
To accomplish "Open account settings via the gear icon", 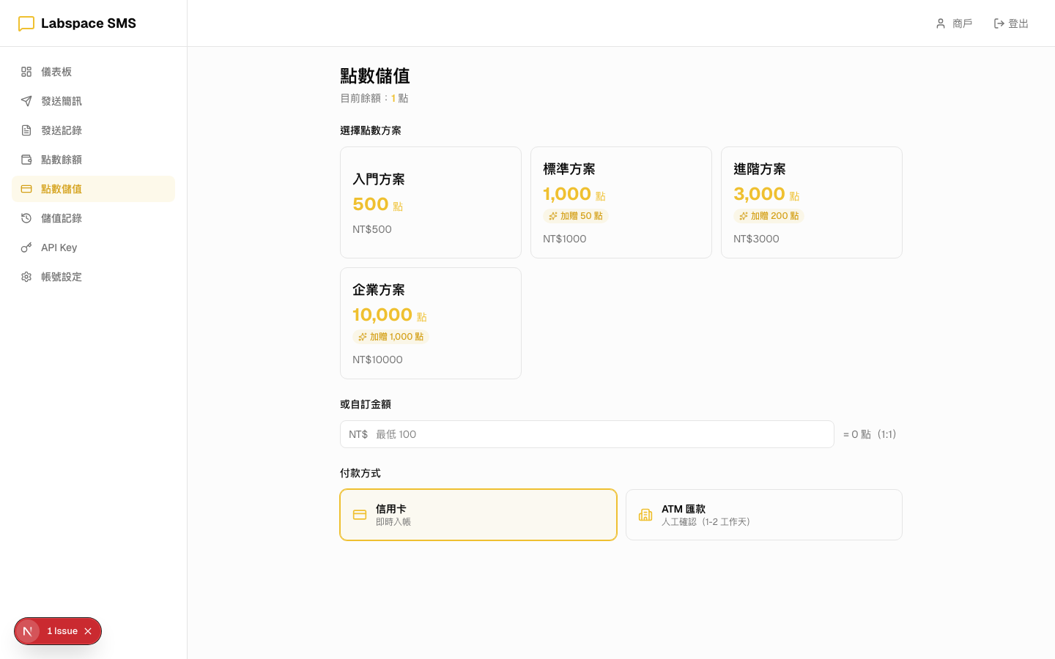I will [26, 277].
